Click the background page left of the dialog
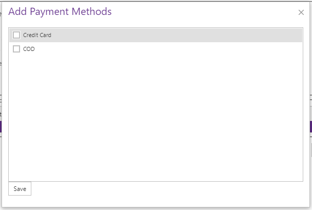 click(x=1, y=80)
